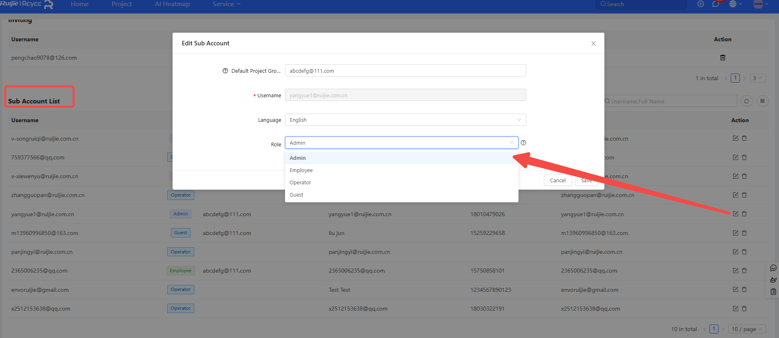Open the globe language selector
Screen dimensions: 779x338
click(735, 4)
